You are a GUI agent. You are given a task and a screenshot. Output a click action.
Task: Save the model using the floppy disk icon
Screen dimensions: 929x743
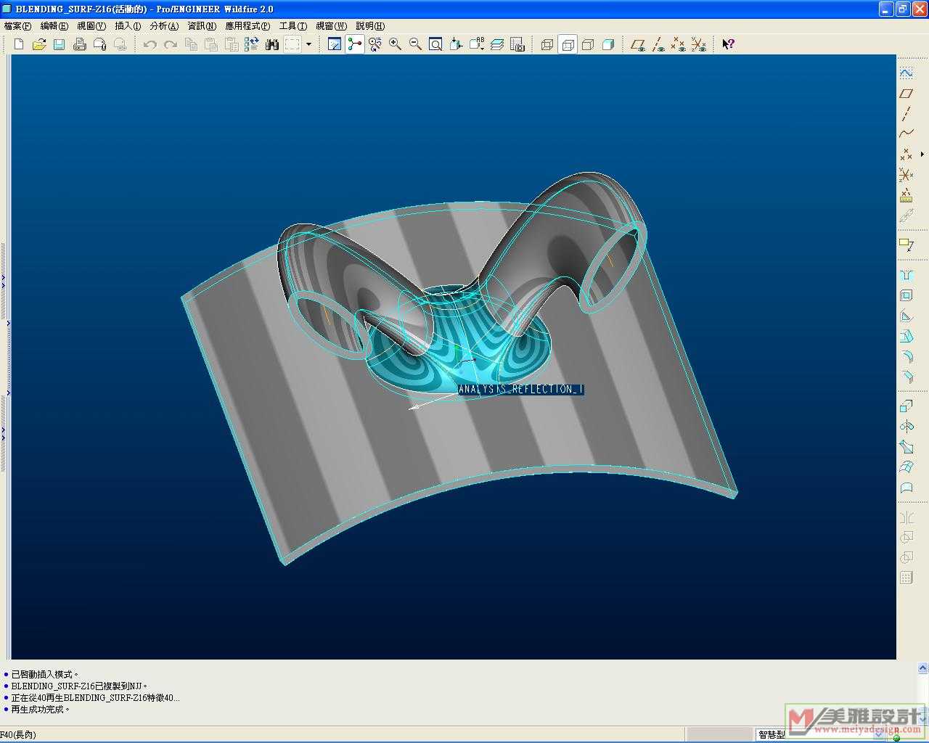(x=60, y=44)
